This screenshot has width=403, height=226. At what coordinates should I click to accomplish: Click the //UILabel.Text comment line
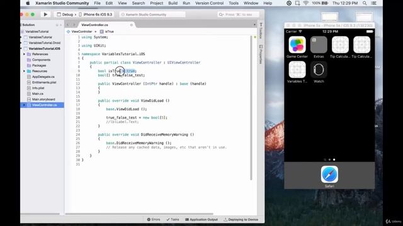(122, 122)
